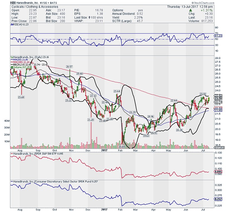Click 'Cyclicals / Clothing & Accessories' sector text

[x=35, y=7]
